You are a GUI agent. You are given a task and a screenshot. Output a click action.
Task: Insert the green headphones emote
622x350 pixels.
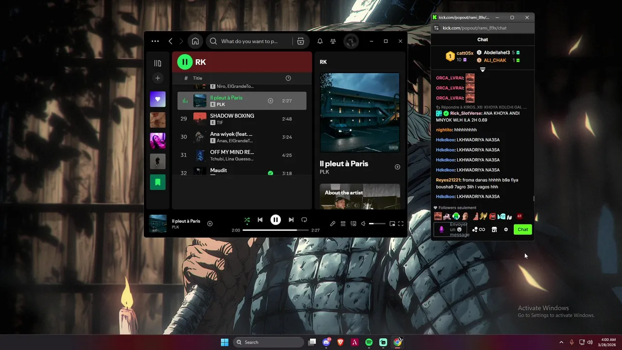pos(456,216)
